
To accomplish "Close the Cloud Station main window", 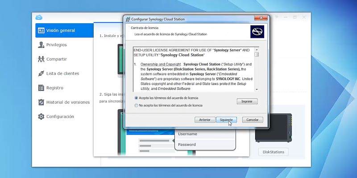I will (304, 17).
